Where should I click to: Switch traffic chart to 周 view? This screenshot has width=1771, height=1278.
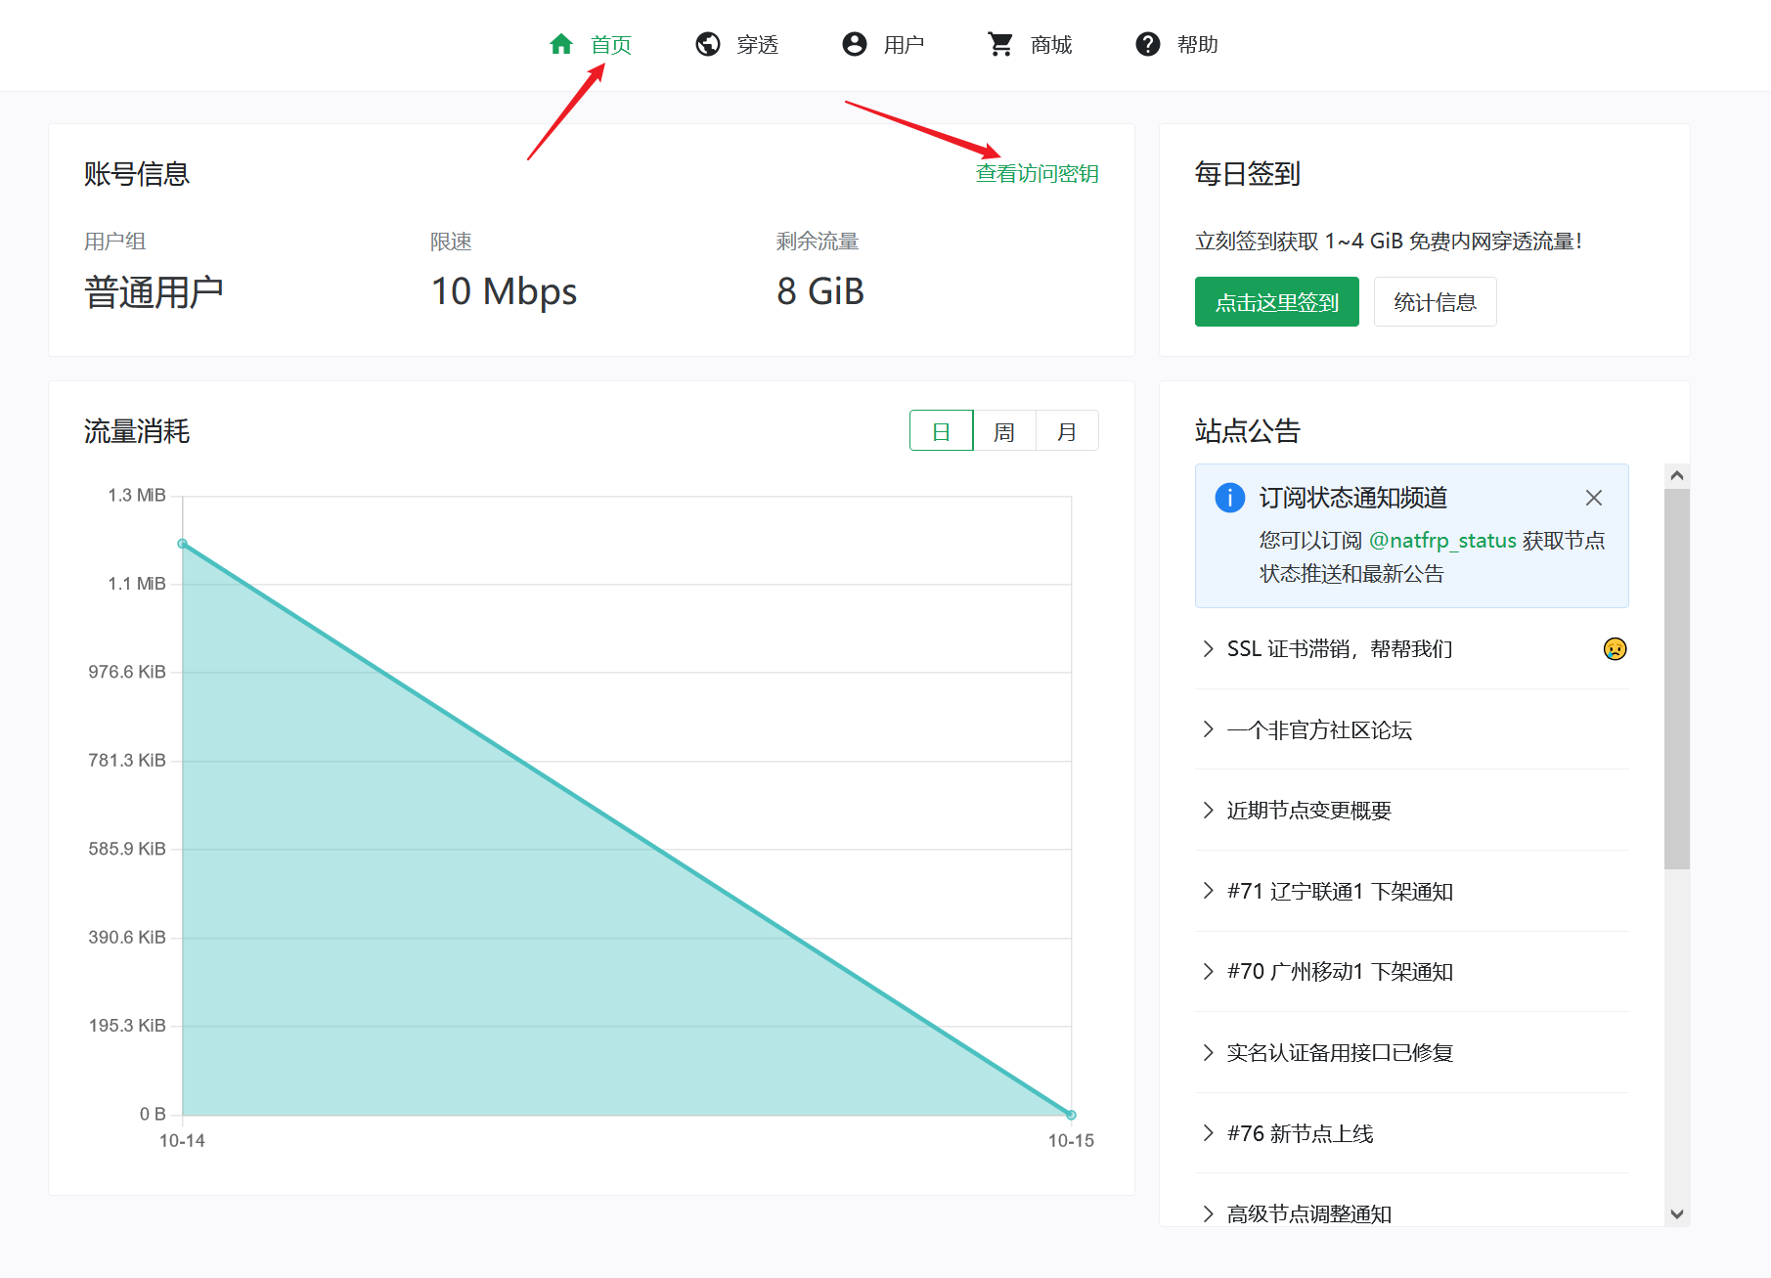(x=1004, y=431)
